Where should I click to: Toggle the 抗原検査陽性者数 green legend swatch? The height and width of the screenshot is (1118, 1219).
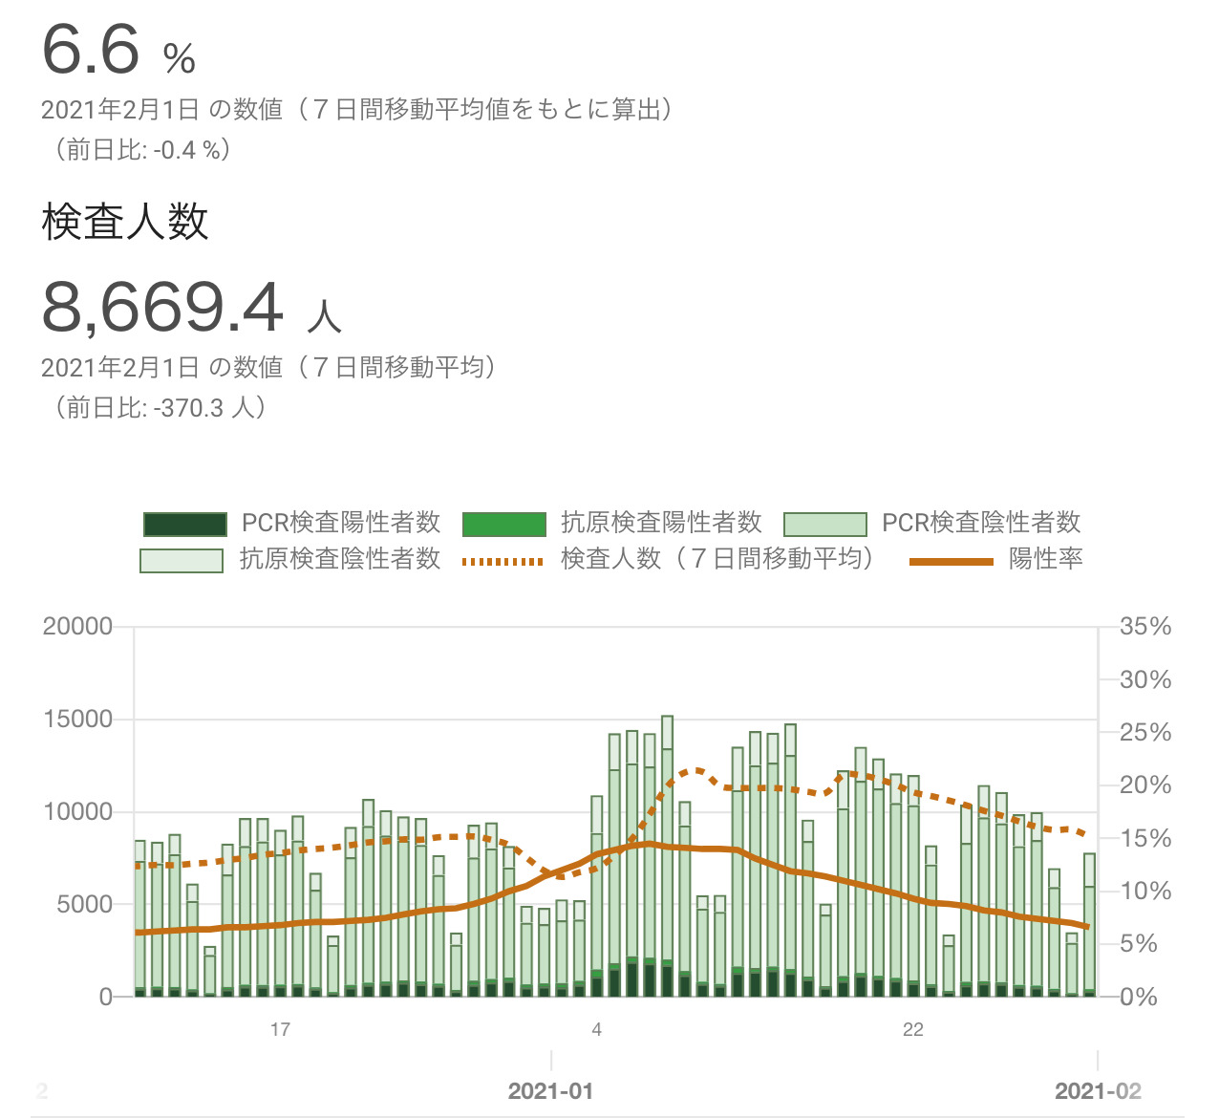503,524
